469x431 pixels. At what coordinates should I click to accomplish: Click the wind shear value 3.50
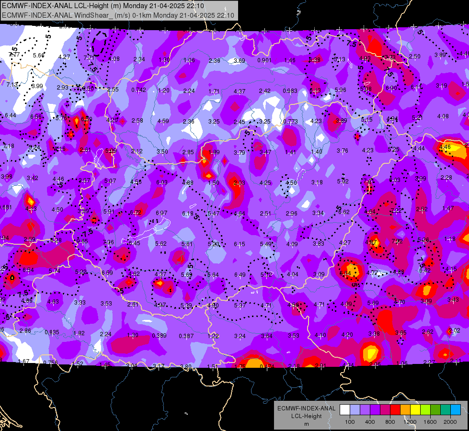coord(162,152)
